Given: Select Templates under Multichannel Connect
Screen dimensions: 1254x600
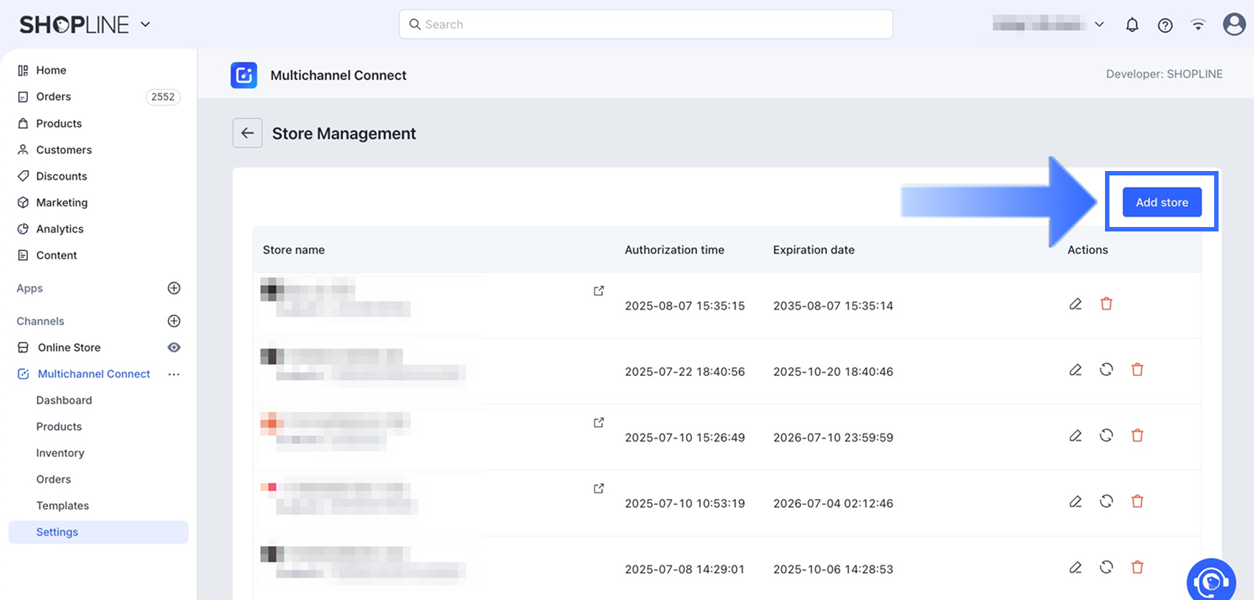Looking at the screenshot, I should coord(63,506).
